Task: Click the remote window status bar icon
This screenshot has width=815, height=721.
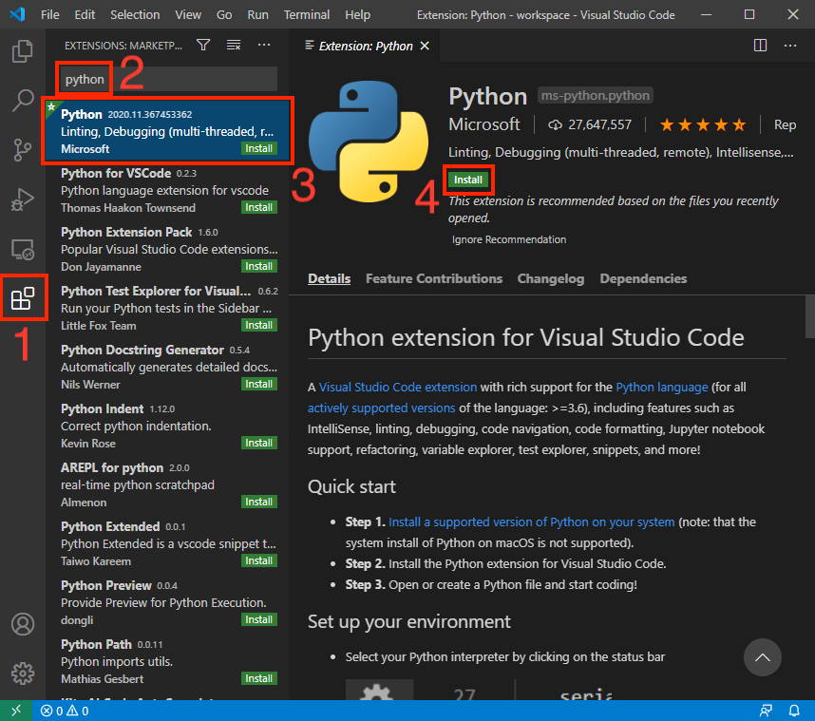Action: pyautogui.click(x=16, y=711)
